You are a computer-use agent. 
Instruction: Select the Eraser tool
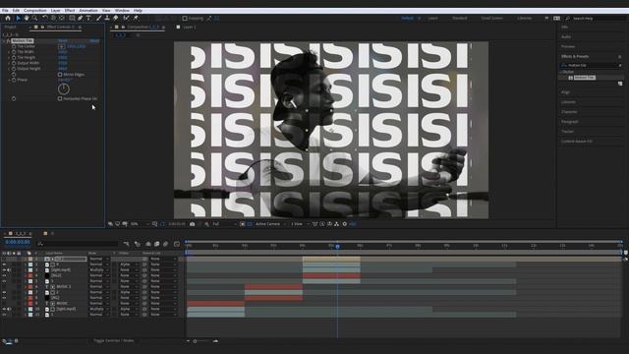pos(116,18)
